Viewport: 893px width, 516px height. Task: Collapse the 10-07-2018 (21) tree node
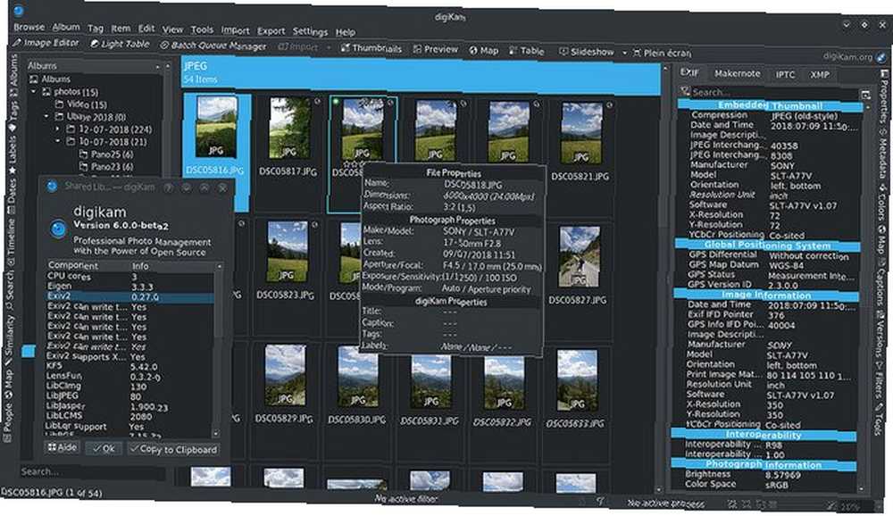[58, 141]
